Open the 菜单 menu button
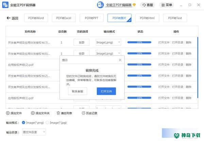 (167, 5)
